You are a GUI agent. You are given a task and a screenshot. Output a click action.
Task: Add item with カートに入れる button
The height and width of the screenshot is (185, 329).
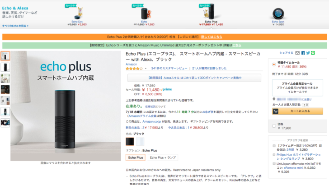(x=297, y=111)
